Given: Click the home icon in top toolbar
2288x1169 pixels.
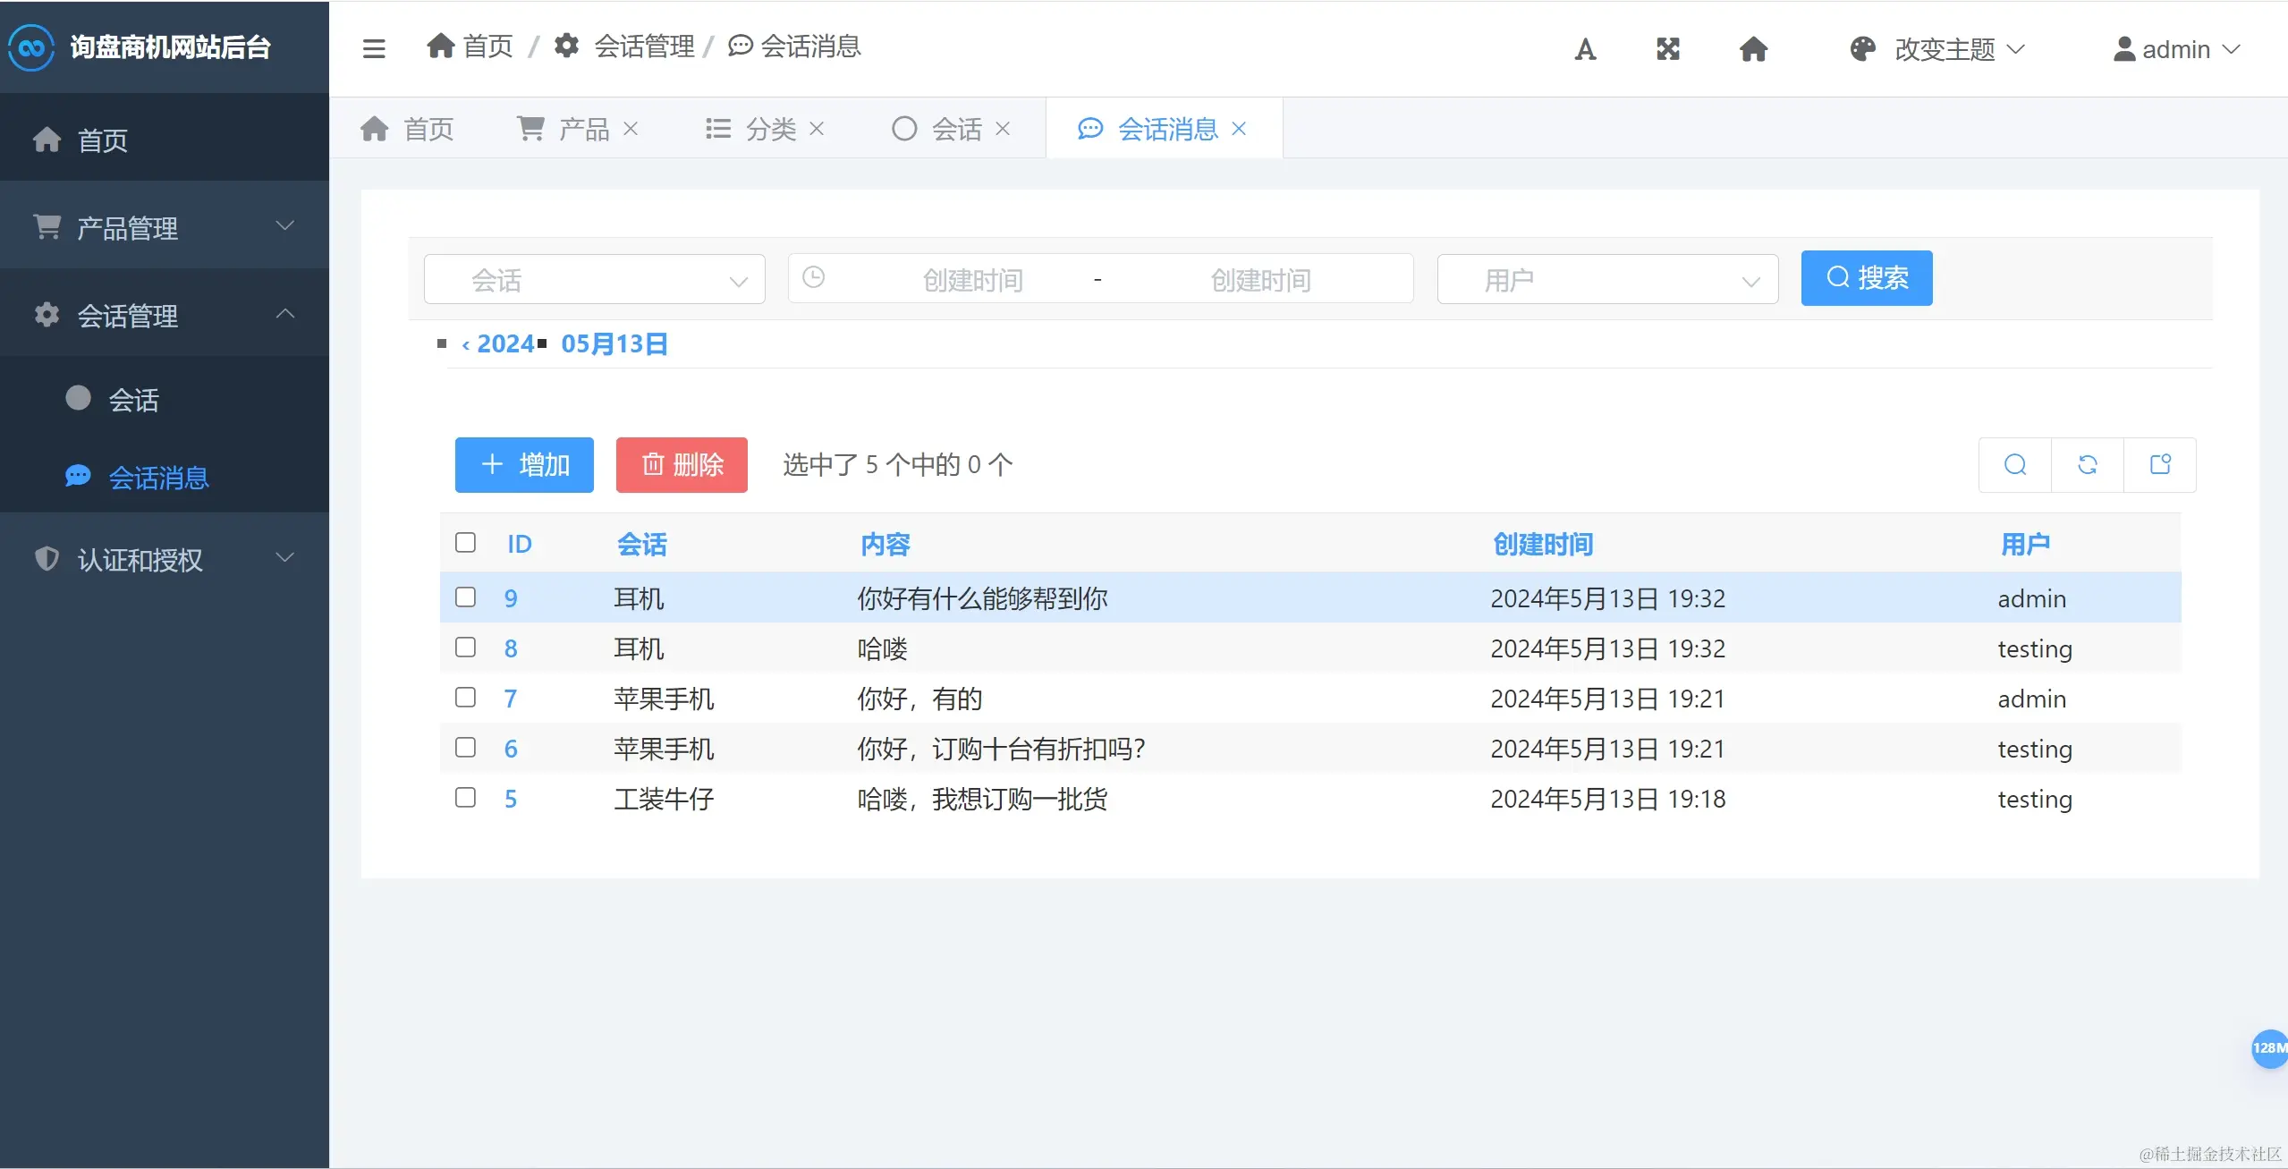Looking at the screenshot, I should [1753, 49].
